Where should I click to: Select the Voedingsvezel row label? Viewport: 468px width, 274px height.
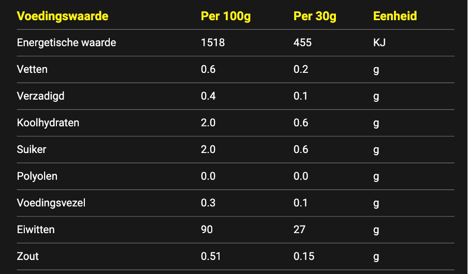51,203
